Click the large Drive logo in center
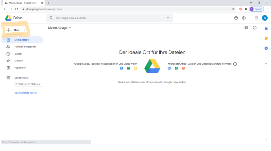This screenshot has width=271, height=151. coord(152,66)
